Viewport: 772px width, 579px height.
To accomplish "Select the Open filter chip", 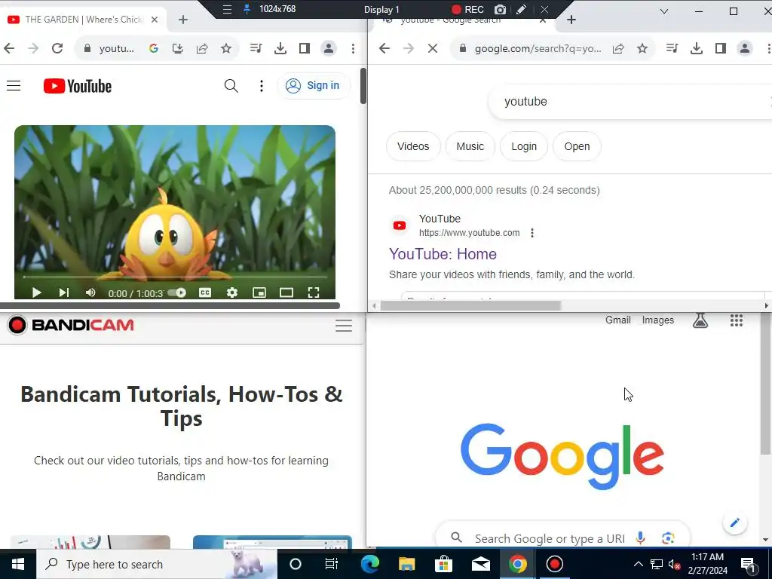I will tap(577, 146).
